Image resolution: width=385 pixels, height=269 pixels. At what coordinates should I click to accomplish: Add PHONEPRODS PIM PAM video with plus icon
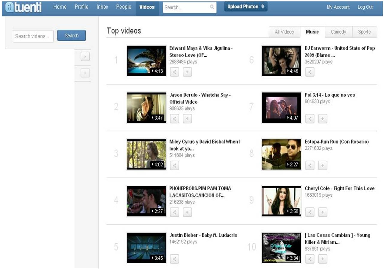coord(187,212)
